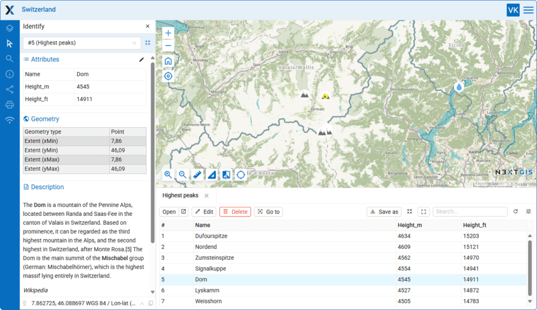Screen dimensions: 537x310
Task: Select the measure distance ruler tool
Action: pyautogui.click(x=197, y=175)
